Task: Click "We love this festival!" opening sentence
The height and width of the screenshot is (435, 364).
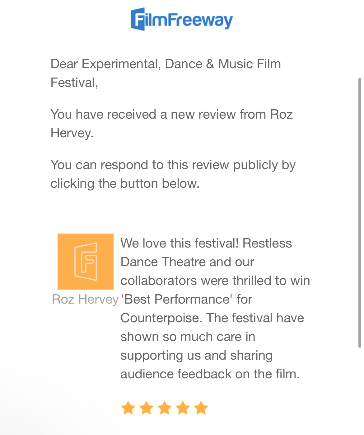Action: coord(180,243)
